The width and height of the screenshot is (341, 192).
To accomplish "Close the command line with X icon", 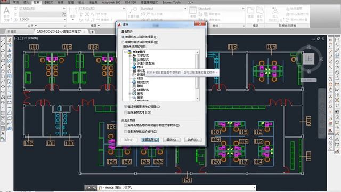I will (x=89, y=187).
